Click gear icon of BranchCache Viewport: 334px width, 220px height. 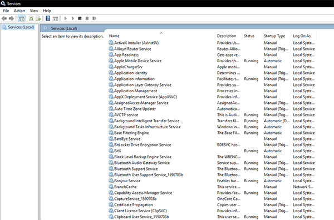(x=111, y=187)
